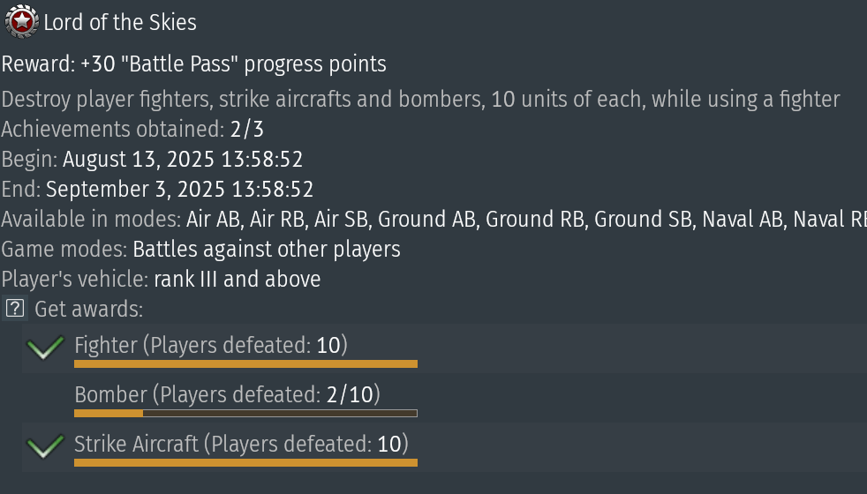The image size is (867, 494).
Task: Select the Strike Aircraft players defeated row
Action: (445, 447)
